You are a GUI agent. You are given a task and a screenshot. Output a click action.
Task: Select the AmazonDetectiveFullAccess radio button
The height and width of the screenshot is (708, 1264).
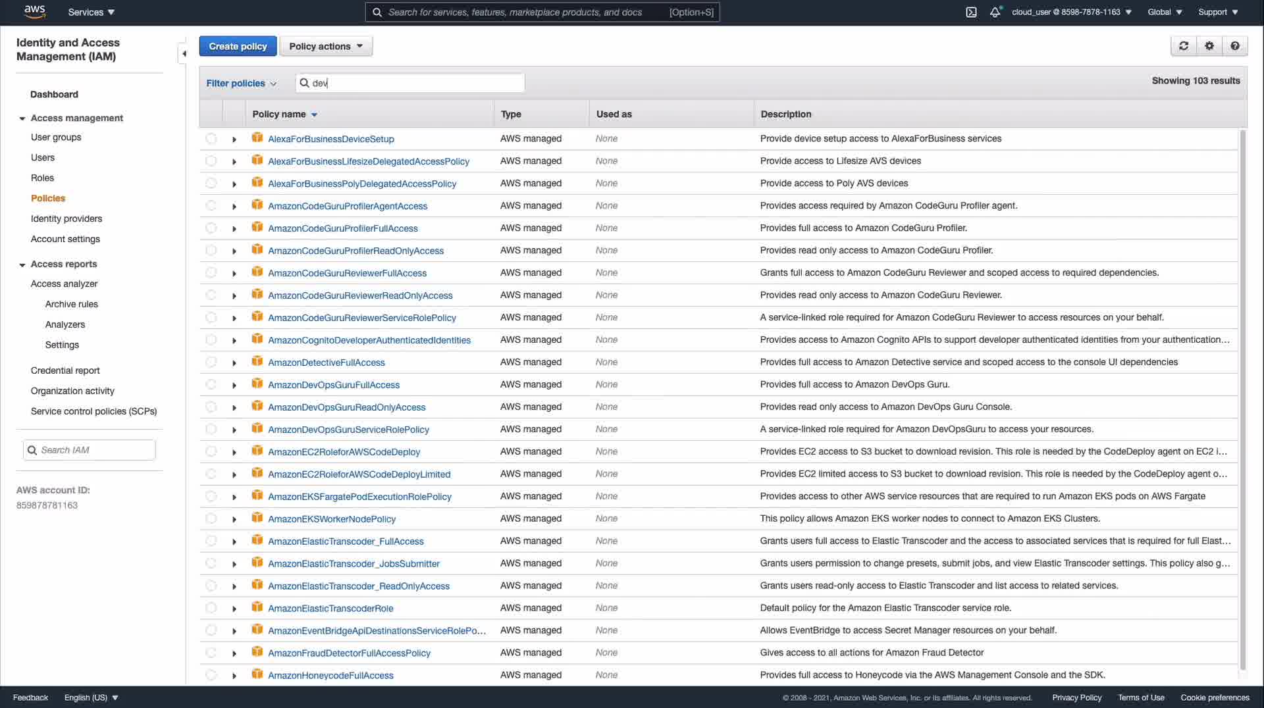211,363
